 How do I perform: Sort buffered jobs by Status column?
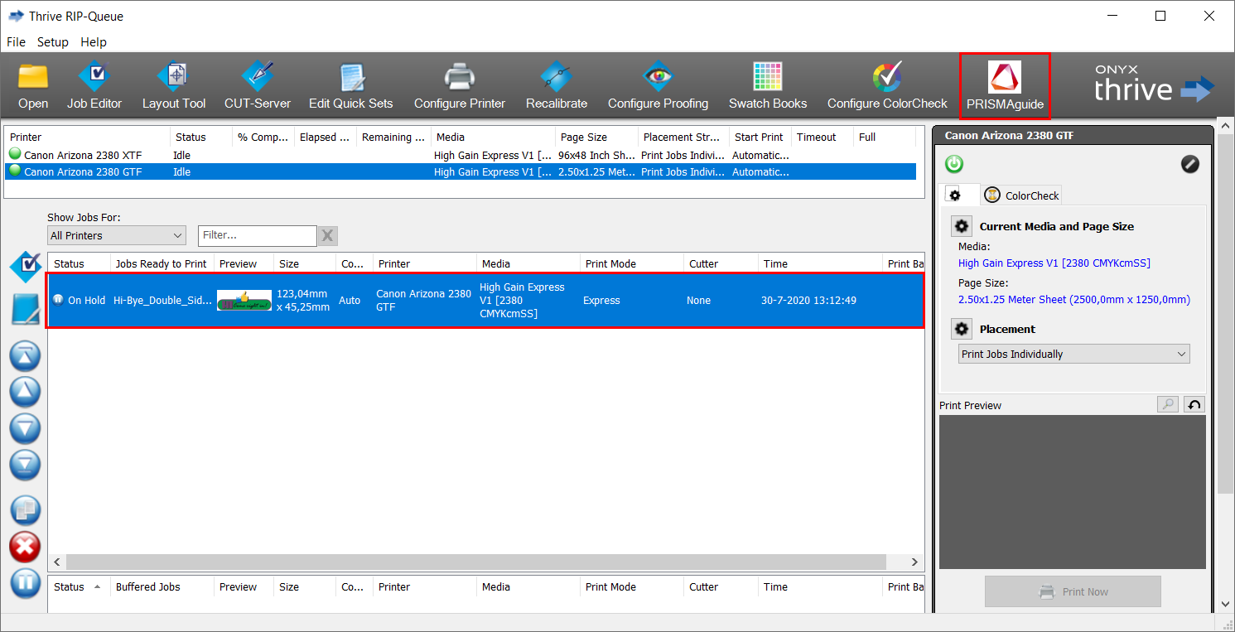(x=70, y=587)
